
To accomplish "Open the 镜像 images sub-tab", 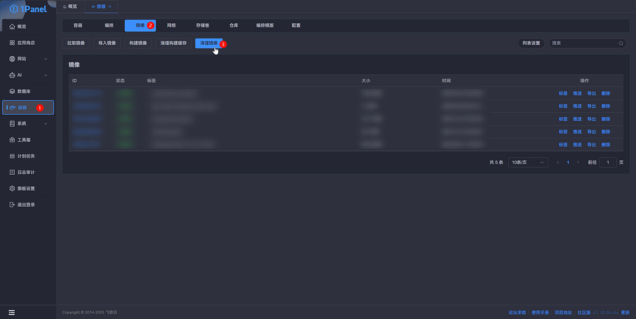I will click(140, 25).
